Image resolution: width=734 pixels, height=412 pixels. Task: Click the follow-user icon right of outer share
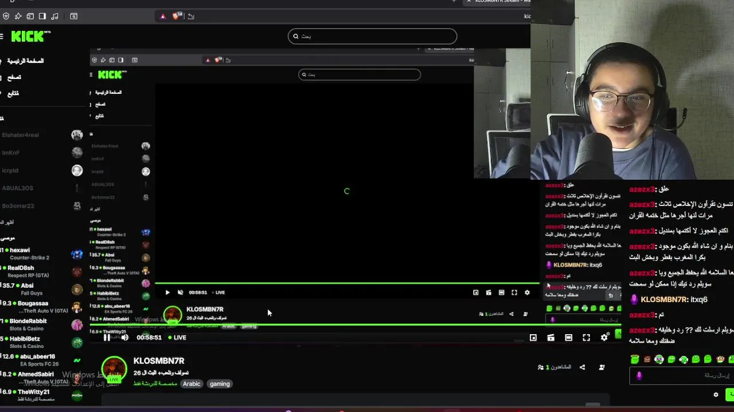(x=602, y=367)
